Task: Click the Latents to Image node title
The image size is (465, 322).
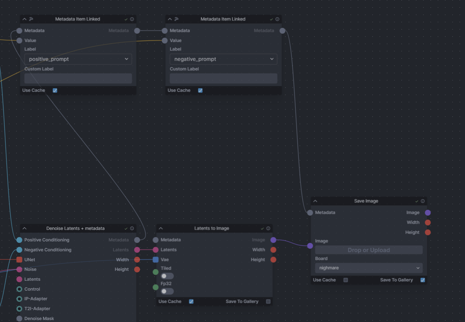Action: click(x=212, y=228)
